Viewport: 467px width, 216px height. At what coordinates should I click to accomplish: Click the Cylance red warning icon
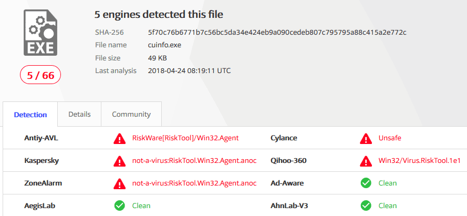366,139
